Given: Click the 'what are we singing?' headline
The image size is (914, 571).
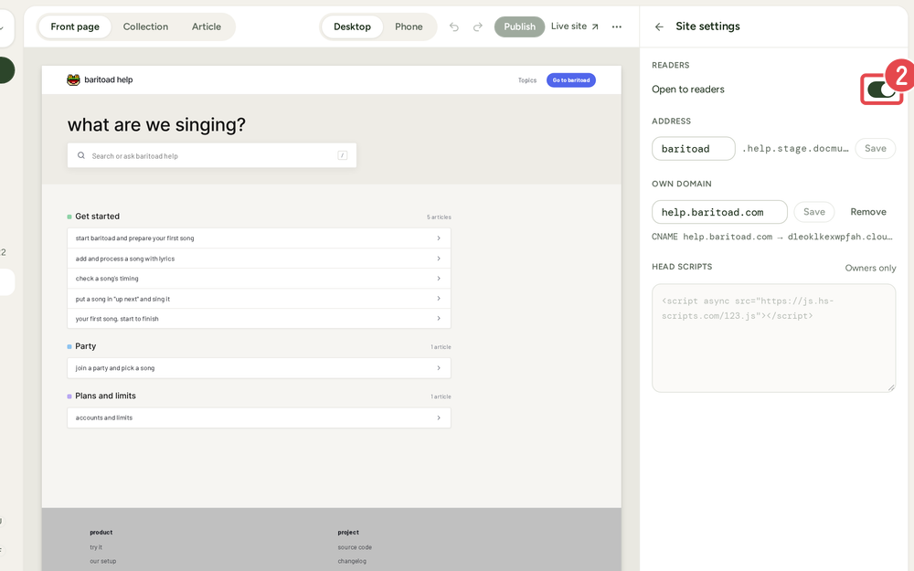Looking at the screenshot, I should [x=156, y=124].
